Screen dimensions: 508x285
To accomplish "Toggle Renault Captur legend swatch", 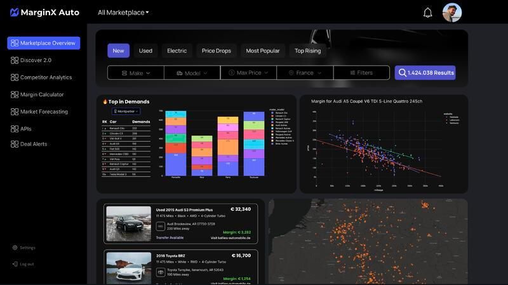I will point(272,119).
